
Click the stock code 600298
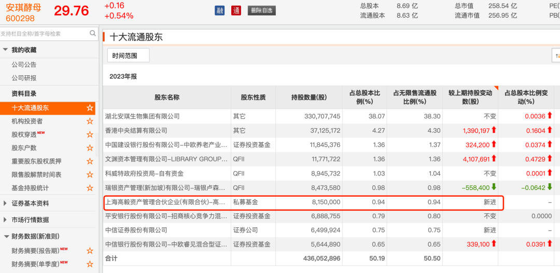pos(20,19)
